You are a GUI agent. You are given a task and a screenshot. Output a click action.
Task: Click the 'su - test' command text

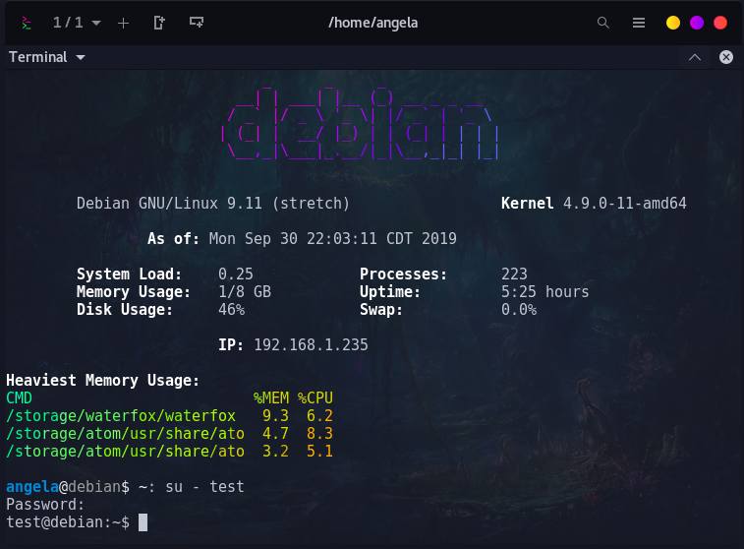(204, 487)
